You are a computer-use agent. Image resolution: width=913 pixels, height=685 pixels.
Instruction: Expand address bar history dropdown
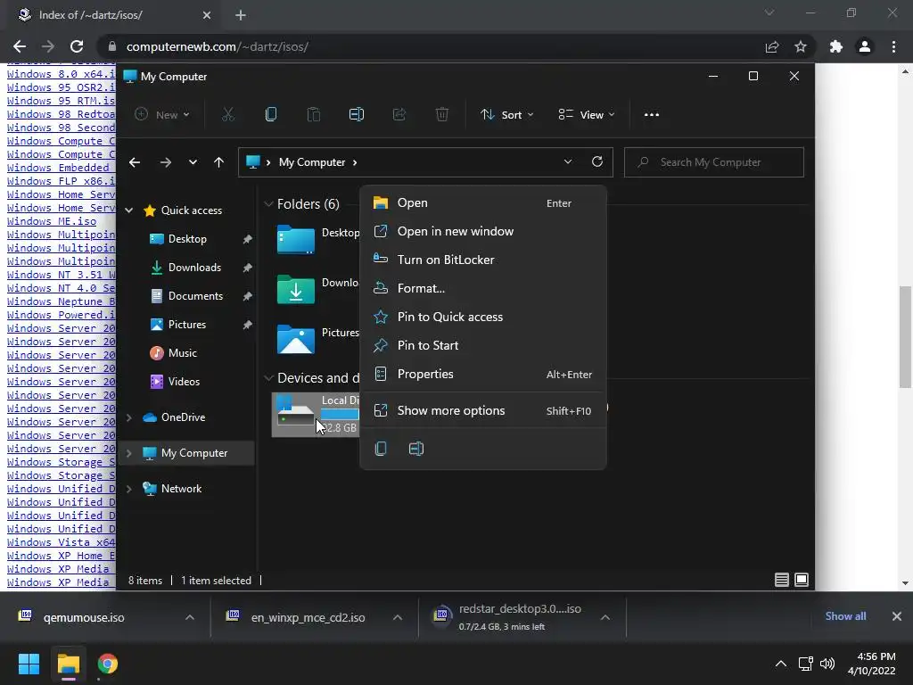point(568,162)
